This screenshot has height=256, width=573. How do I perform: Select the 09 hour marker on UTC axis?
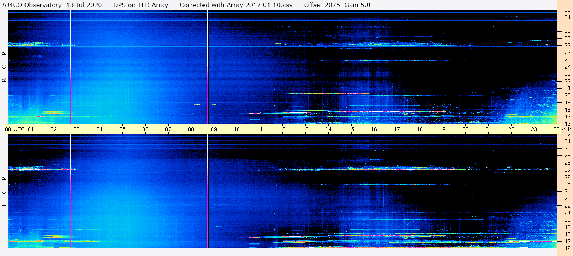click(x=214, y=129)
